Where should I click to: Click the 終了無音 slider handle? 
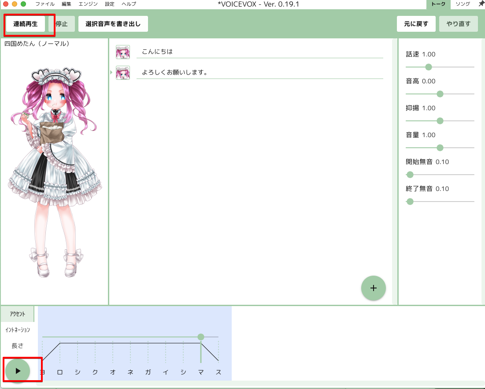coord(410,202)
